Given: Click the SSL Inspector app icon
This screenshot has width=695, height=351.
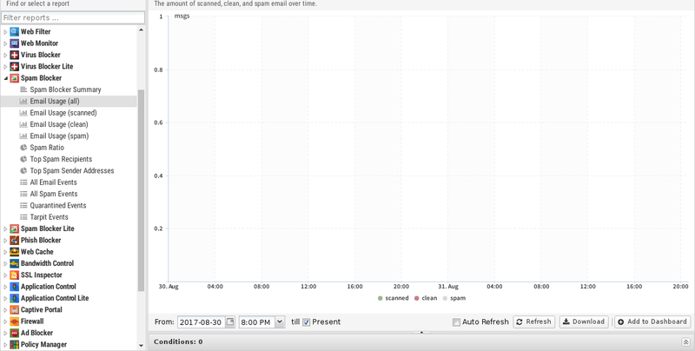Looking at the screenshot, I should (x=14, y=275).
